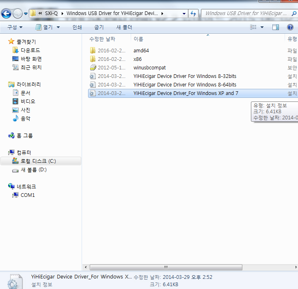The image size is (298, 289).
Task: Click 인쇄 in the toolbar
Action: click(x=77, y=27)
